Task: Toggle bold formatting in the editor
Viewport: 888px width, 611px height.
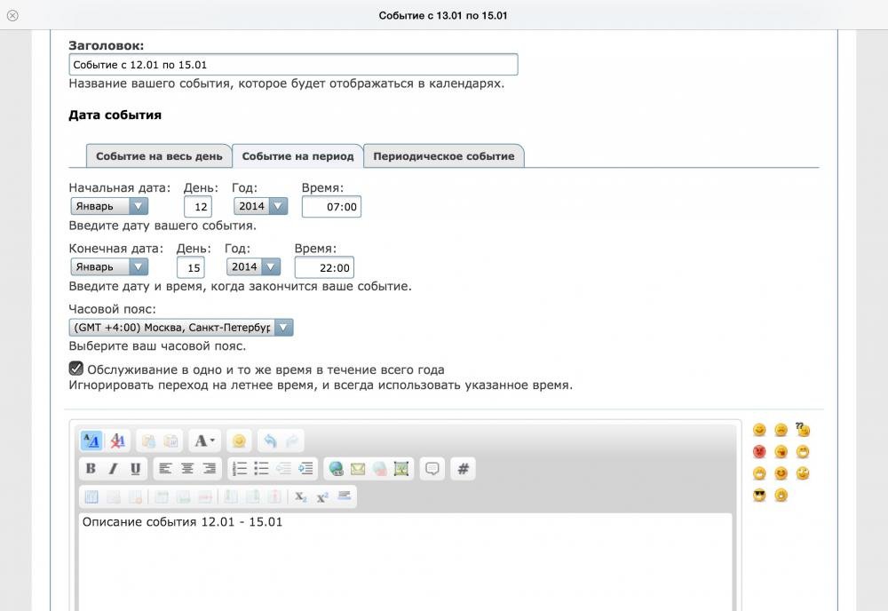Action: [91, 469]
